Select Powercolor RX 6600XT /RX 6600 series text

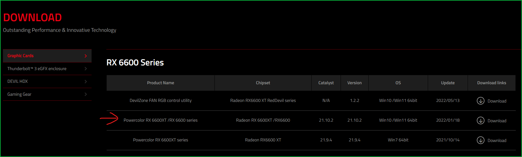click(x=160, y=120)
